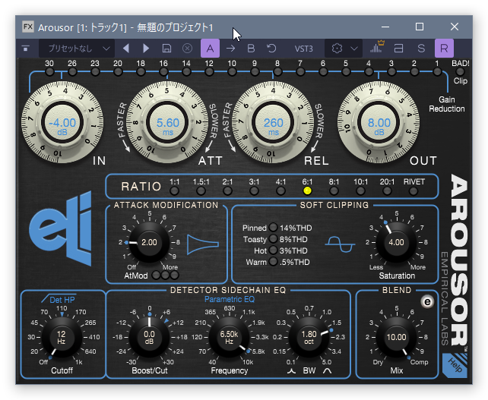This screenshot has width=488, height=400.
Task: Select ratio 10:1 LED
Action: point(360,191)
